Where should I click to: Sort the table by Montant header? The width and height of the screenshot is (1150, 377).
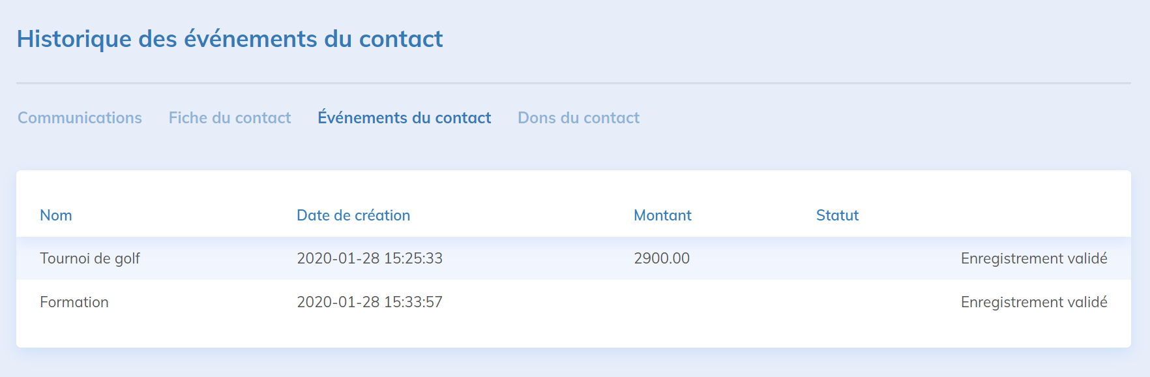coord(662,215)
